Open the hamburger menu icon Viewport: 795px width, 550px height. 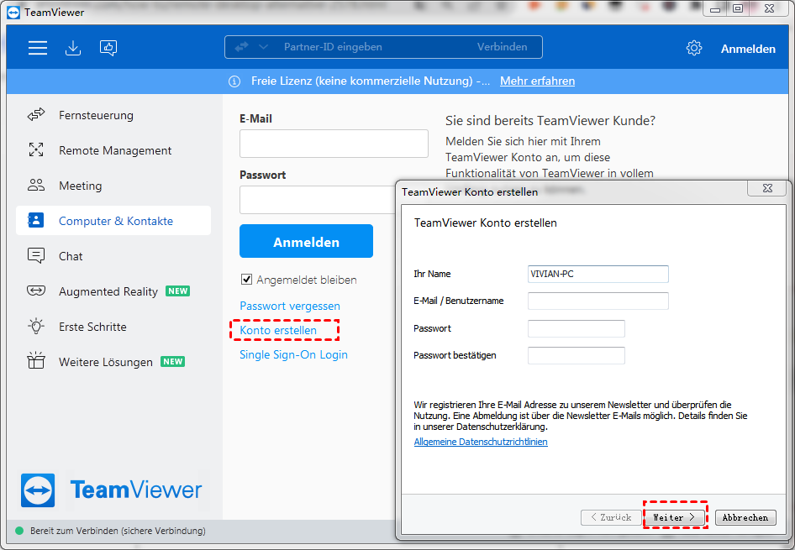point(38,48)
